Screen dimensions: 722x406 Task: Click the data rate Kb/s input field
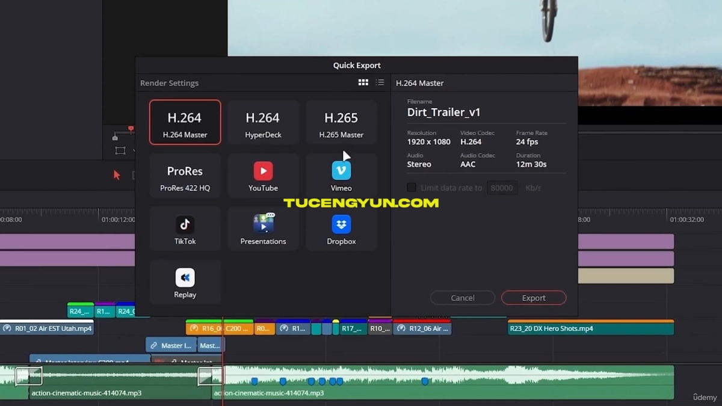pos(502,188)
